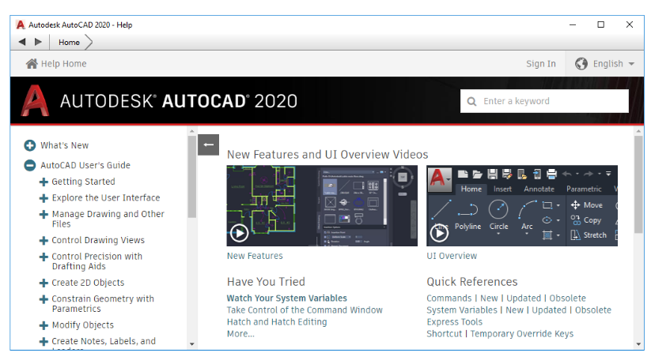Expand the Modify Objects topic
The width and height of the screenshot is (651, 364).
(x=44, y=325)
